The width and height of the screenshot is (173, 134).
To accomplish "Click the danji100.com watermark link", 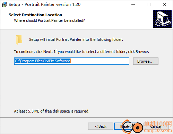I will coord(158,131).
